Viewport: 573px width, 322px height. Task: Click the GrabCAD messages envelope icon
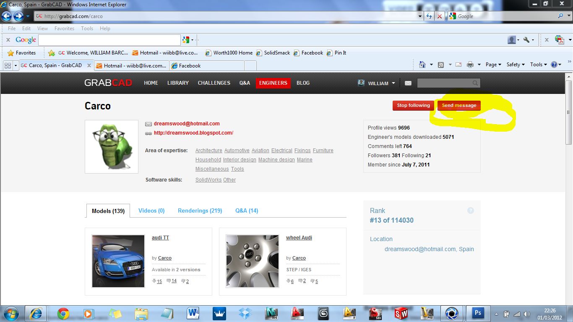coord(408,83)
